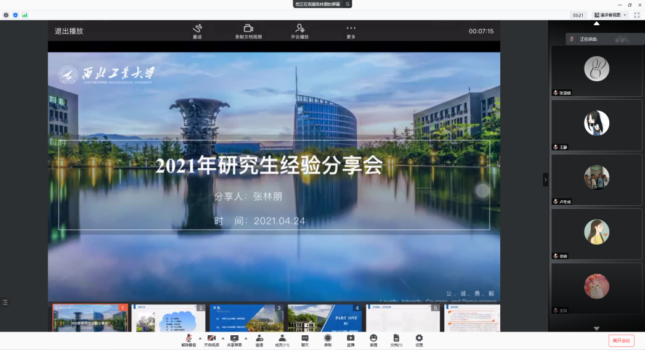The width and height of the screenshot is (645, 350).
Task: Open microphone options arrow next to 解除静音
Action: (200, 338)
